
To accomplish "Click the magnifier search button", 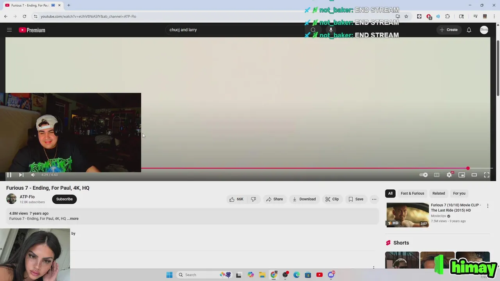I will coord(313,30).
